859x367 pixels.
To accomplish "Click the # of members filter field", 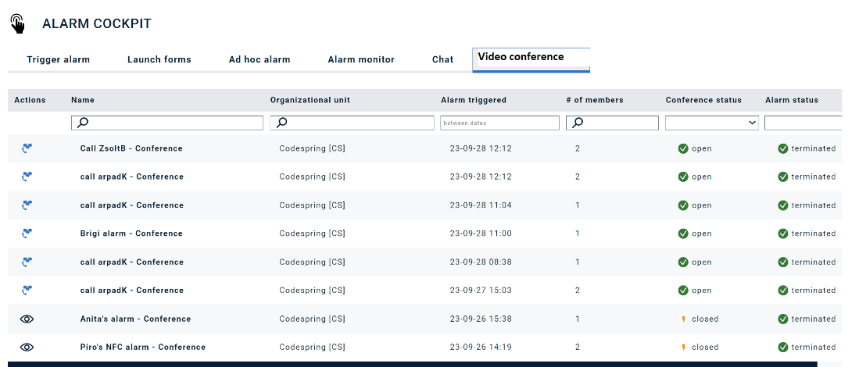I will [x=612, y=123].
